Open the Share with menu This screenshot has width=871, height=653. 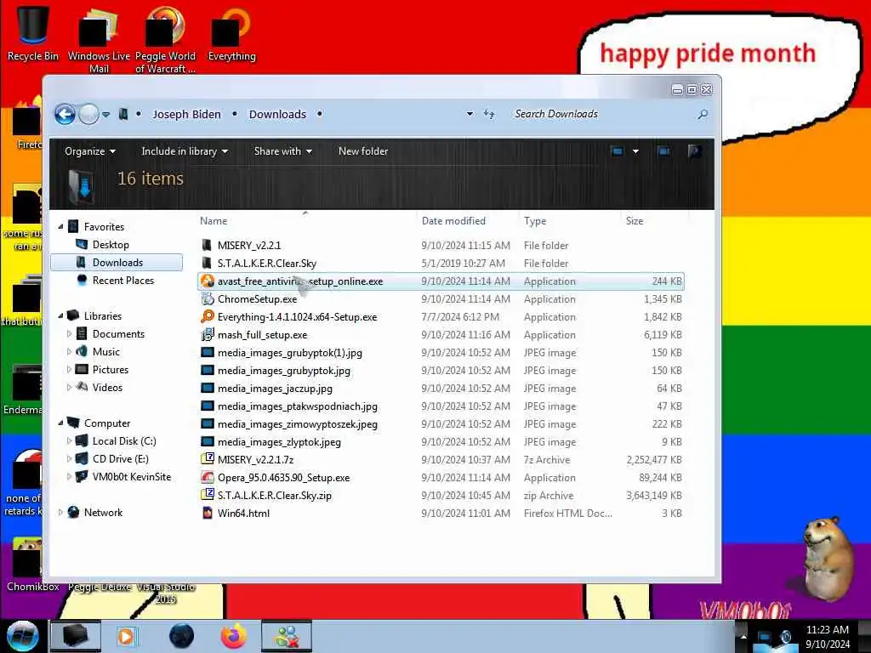point(282,151)
